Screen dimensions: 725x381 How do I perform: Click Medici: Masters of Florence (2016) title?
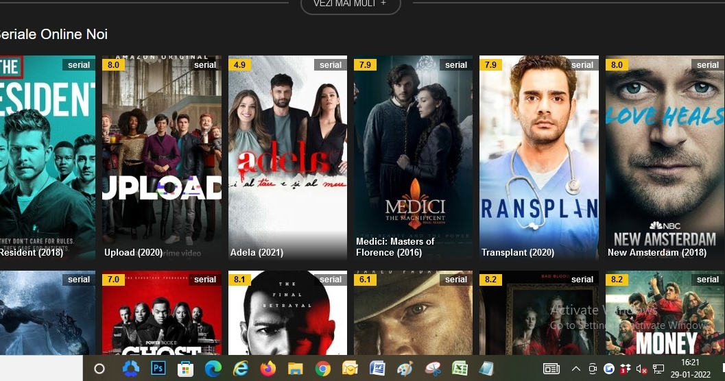coord(395,247)
